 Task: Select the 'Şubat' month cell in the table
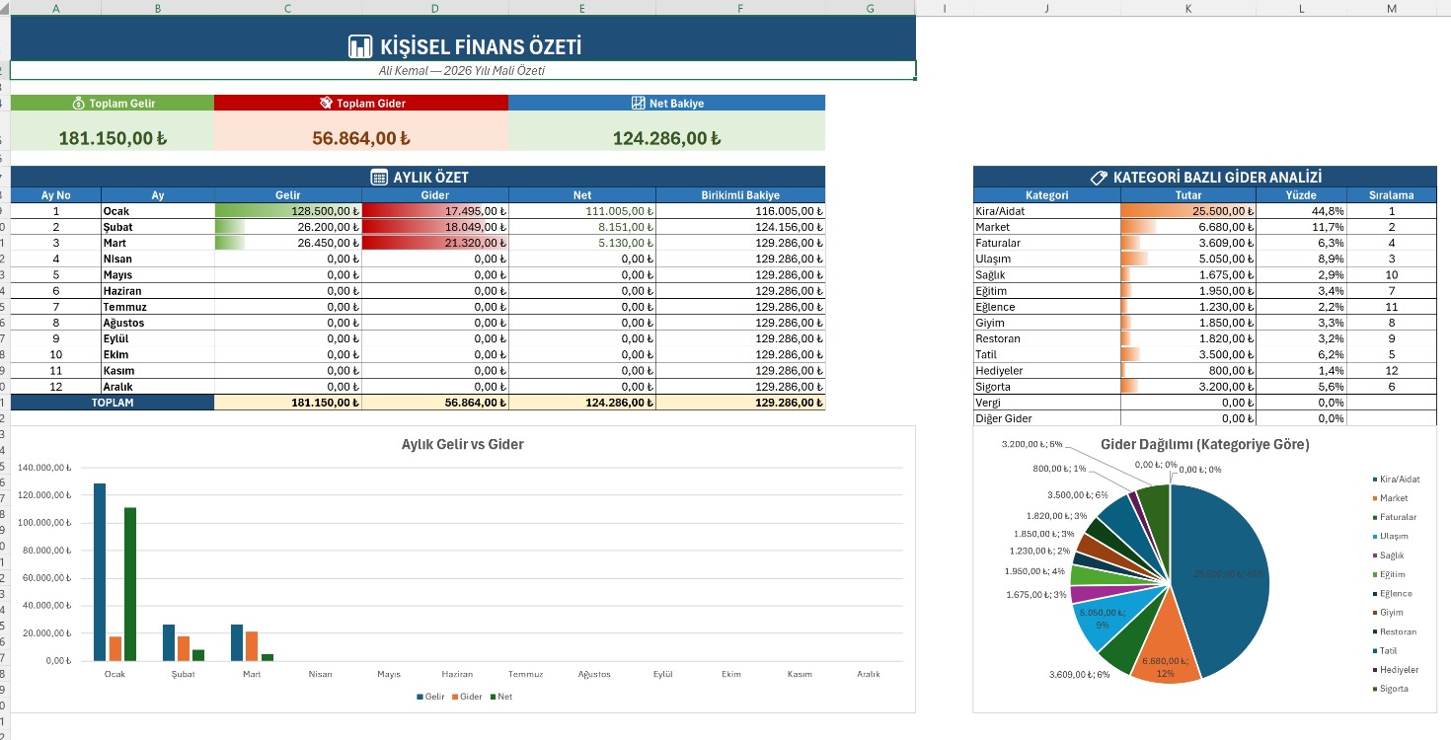(158, 227)
